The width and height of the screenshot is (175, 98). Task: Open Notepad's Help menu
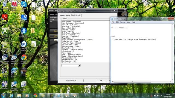[x=134, y=22]
